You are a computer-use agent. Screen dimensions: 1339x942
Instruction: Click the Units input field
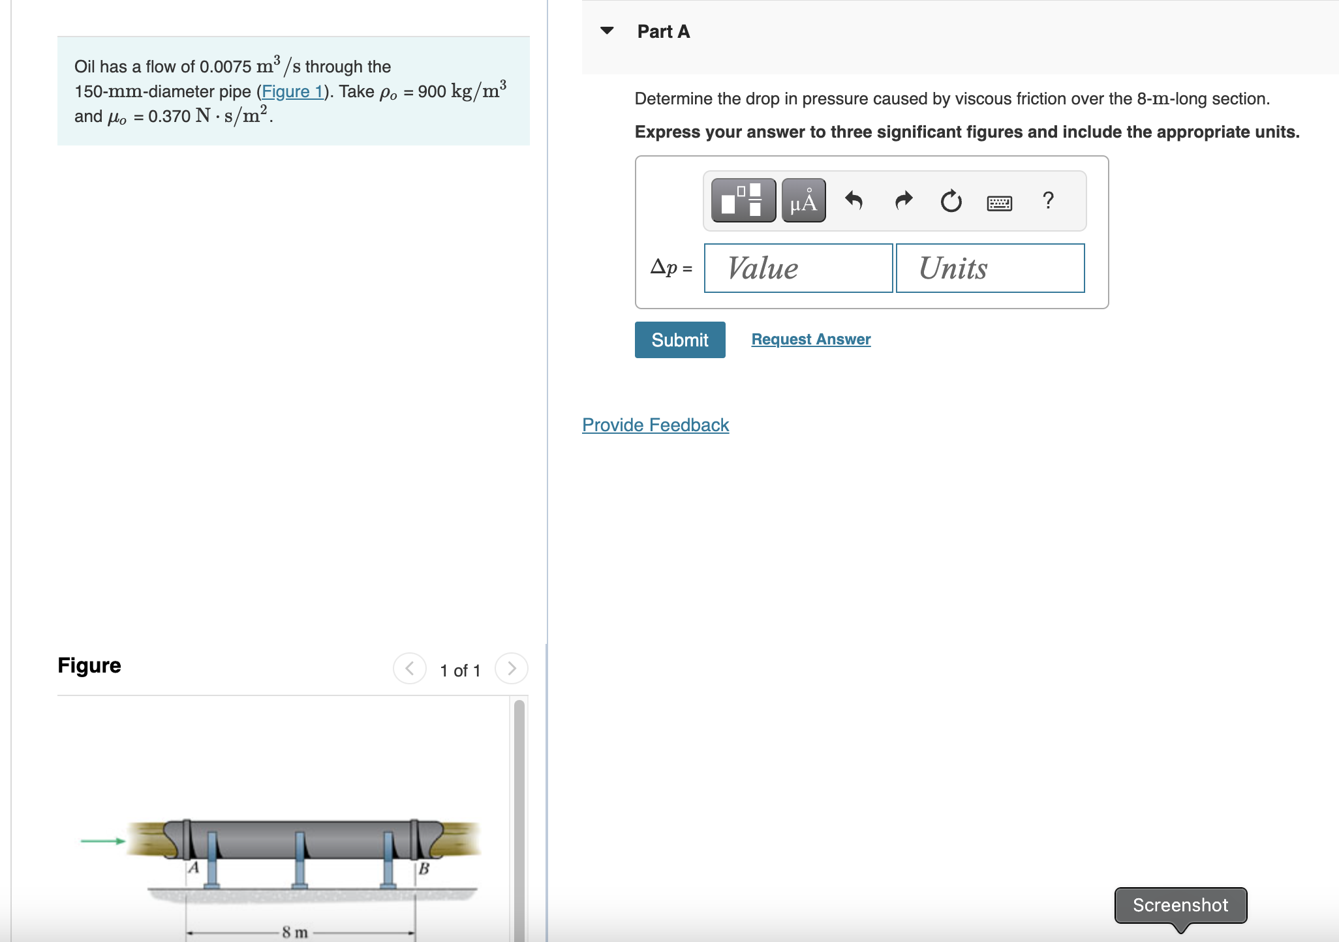click(x=990, y=268)
